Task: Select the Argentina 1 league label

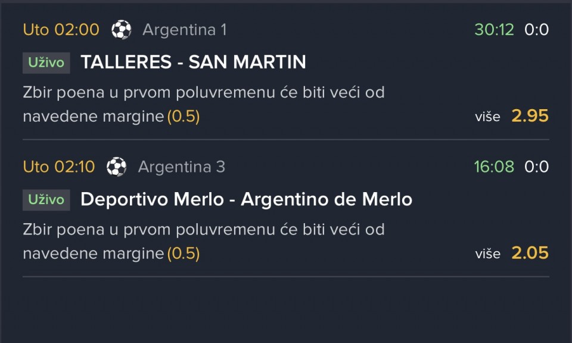Action: 185,30
